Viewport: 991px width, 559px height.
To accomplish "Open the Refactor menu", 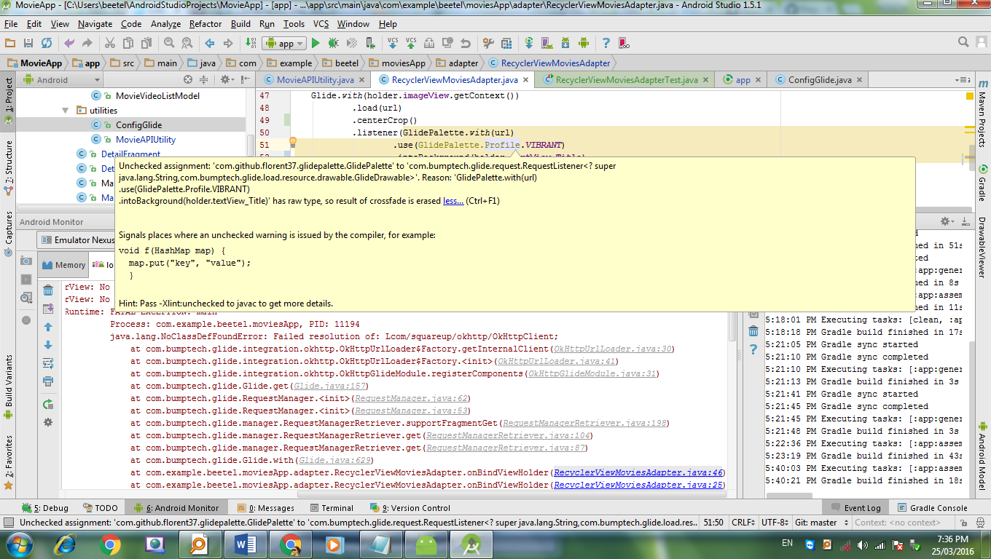I will (205, 24).
